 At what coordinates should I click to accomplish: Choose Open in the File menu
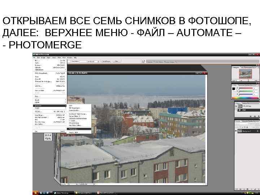point(50,63)
